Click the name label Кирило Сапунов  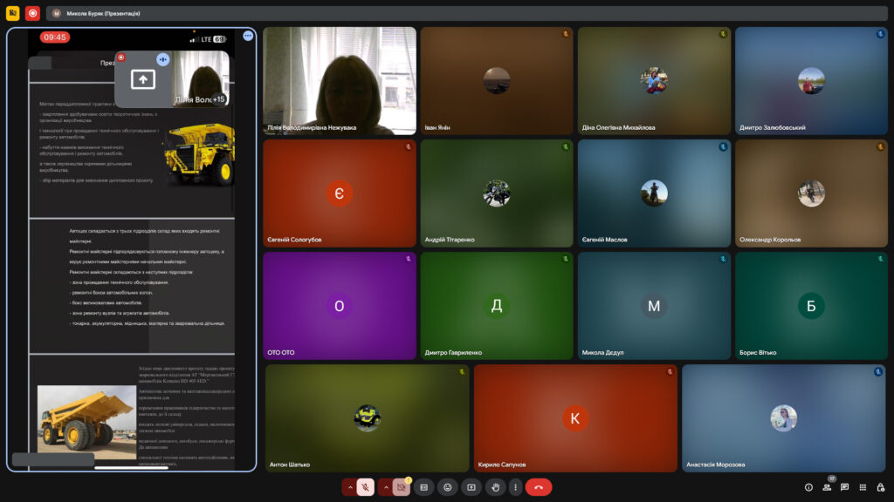[502, 465]
